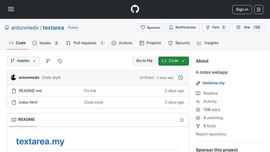Go to GitHub homepage via Octocat logo

135,9
